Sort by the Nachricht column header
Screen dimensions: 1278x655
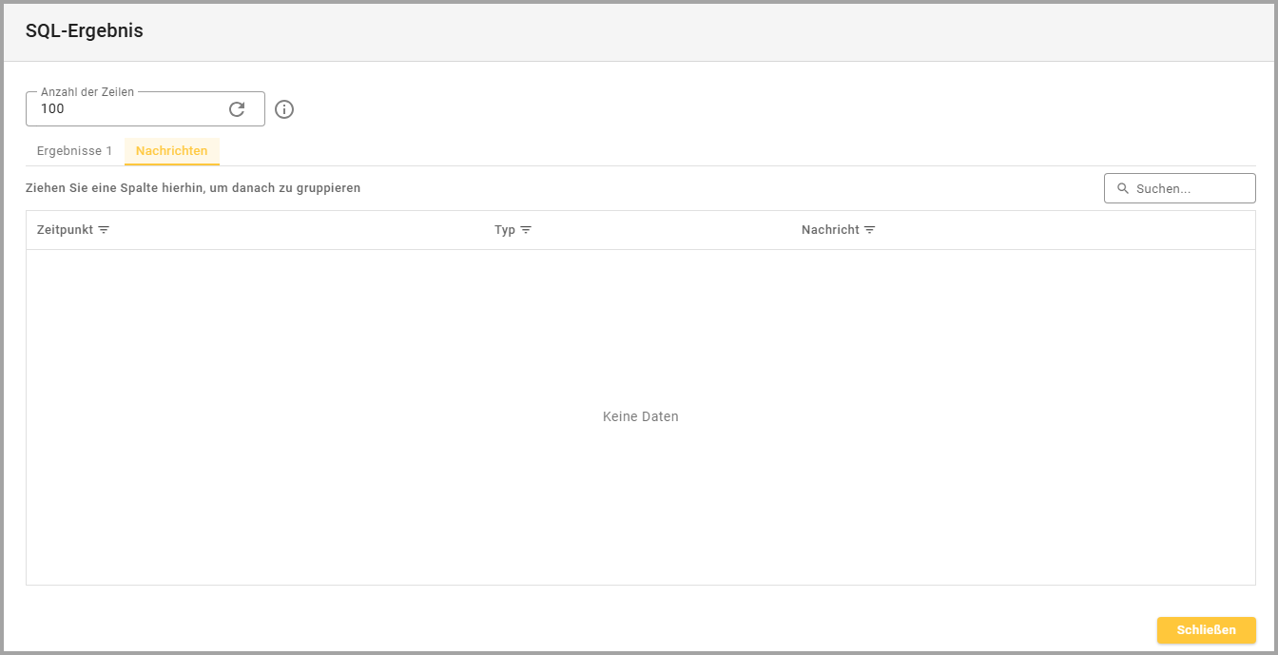[830, 230]
